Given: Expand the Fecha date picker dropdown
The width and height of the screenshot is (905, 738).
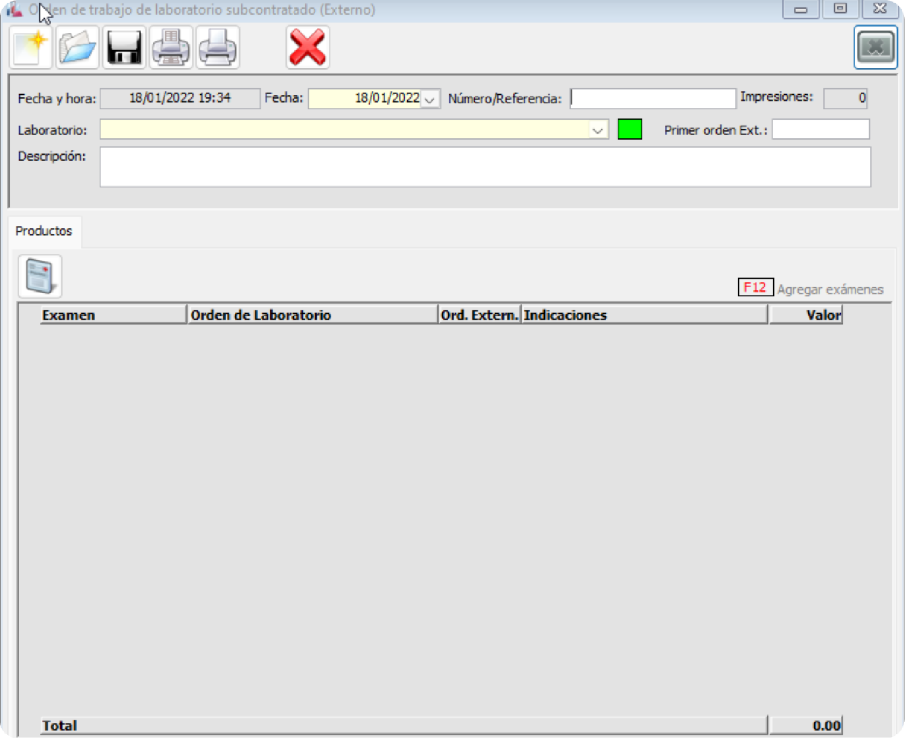Looking at the screenshot, I should pyautogui.click(x=430, y=100).
